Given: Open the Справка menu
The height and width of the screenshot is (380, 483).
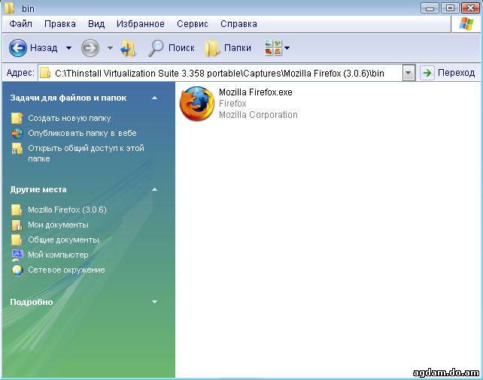Looking at the screenshot, I should pyautogui.click(x=238, y=24).
